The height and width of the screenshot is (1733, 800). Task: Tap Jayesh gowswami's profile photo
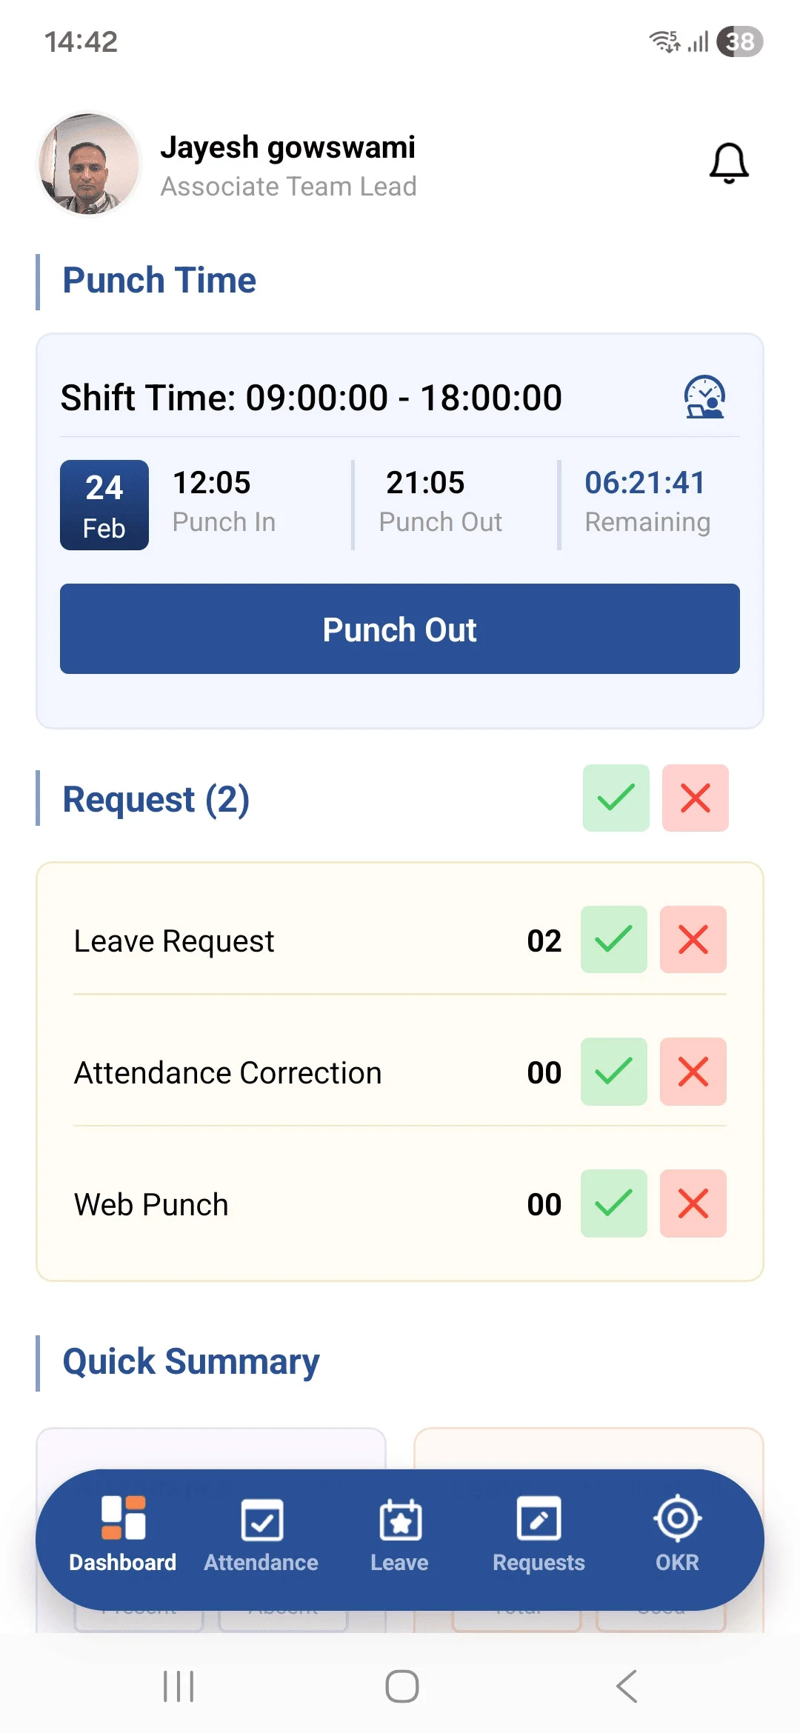(90, 164)
